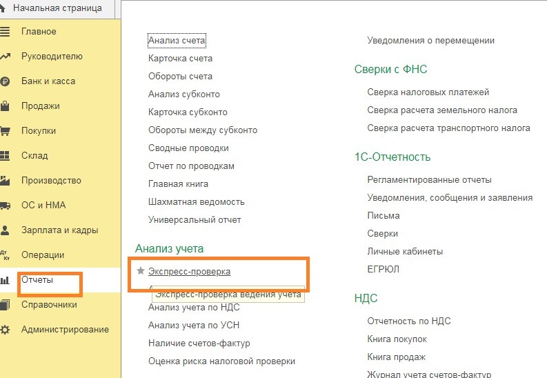Open Наличие счетов-фактур report
Image resolution: width=547 pixels, height=378 pixels.
pyautogui.click(x=199, y=344)
